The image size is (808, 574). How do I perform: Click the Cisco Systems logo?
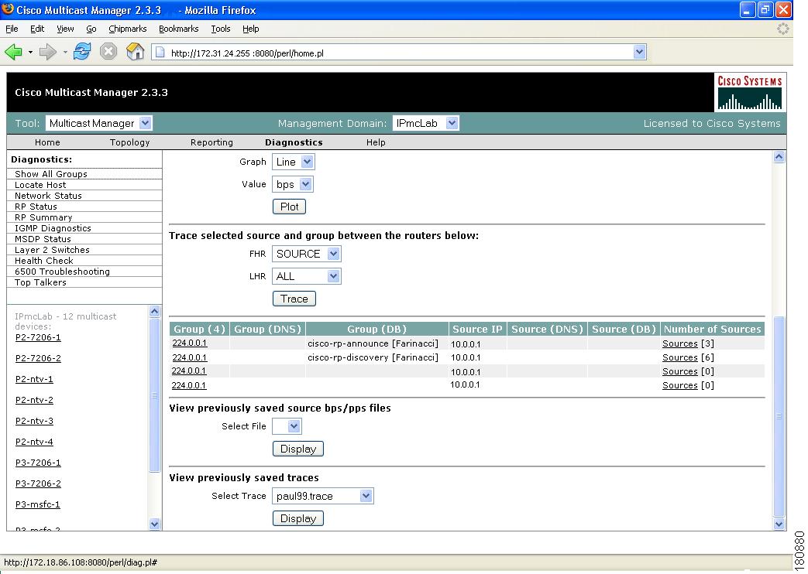click(x=749, y=93)
